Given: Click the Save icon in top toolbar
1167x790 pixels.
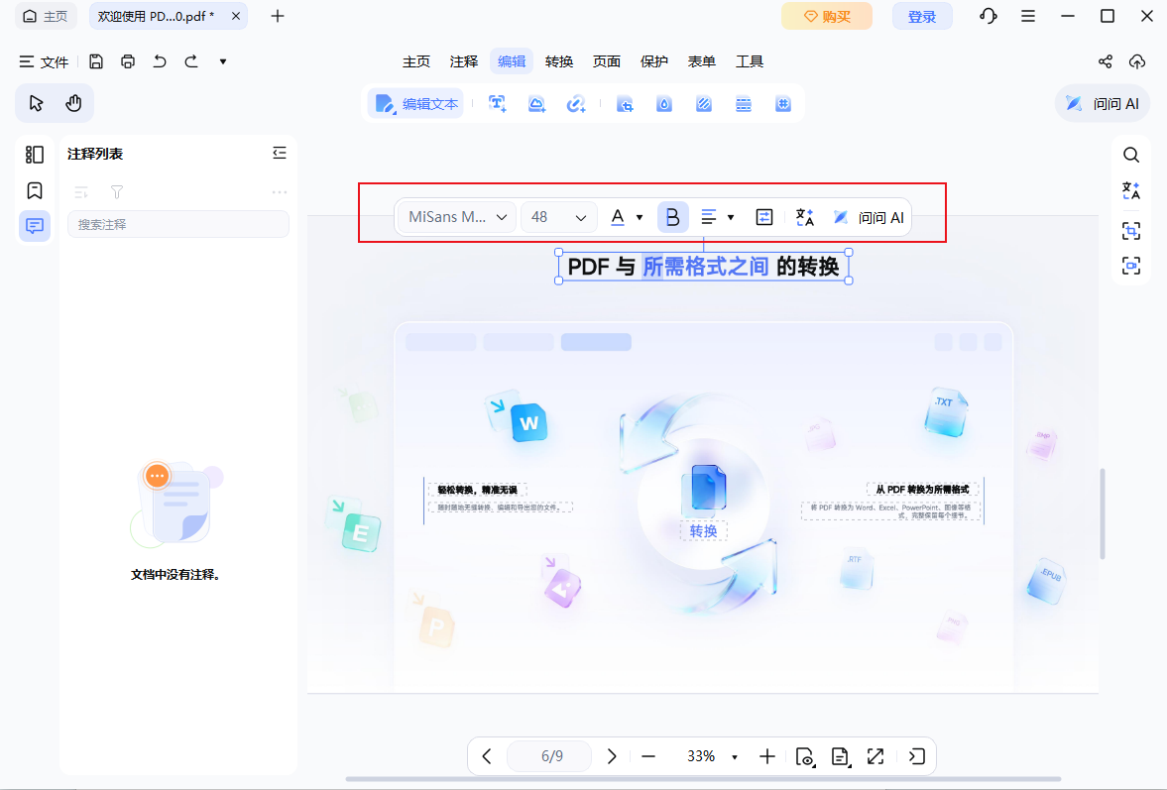Looking at the screenshot, I should [x=96, y=61].
